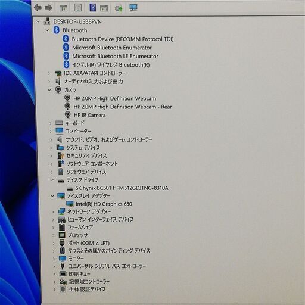Select Microsoft Bluetooth LE Enumerator
This screenshot has height=305, width=305.
(115, 57)
